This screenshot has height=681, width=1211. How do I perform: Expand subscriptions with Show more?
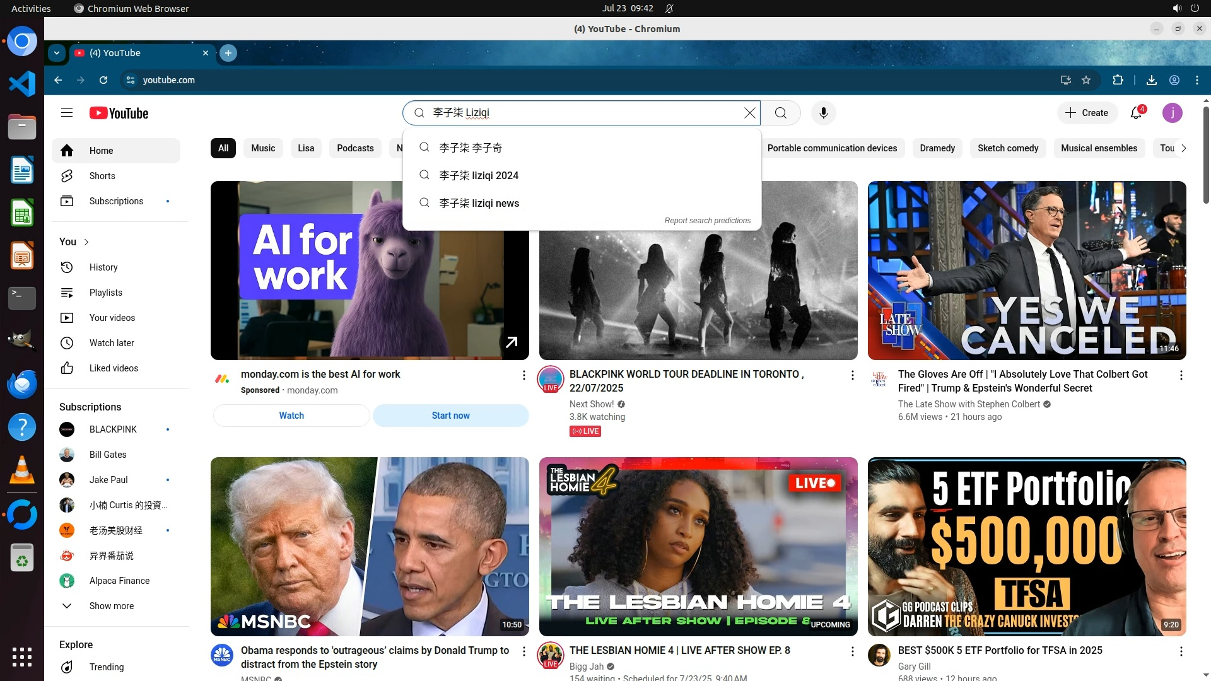111,606
